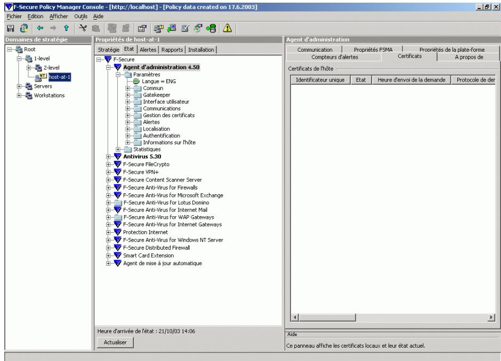Screen dimensions: 501x361
Task: Expand the 2-level domain node
Action: (x=29, y=68)
